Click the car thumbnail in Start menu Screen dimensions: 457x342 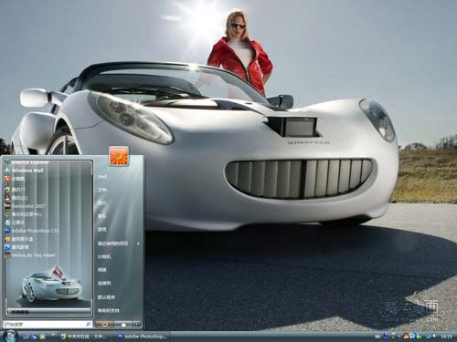tap(50, 285)
